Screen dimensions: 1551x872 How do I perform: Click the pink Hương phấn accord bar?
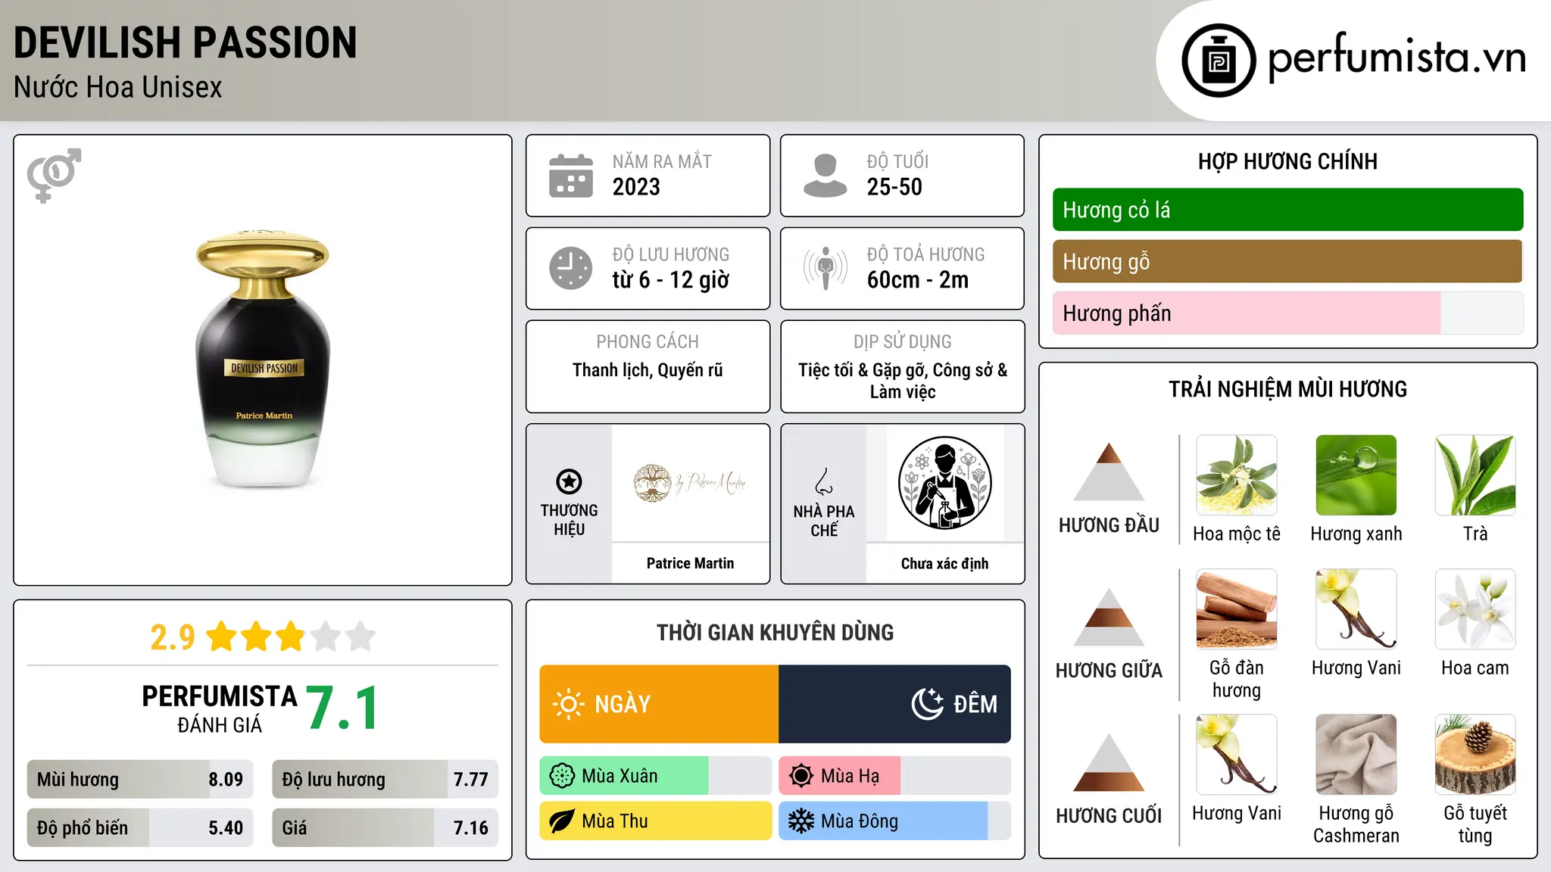click(x=1287, y=313)
